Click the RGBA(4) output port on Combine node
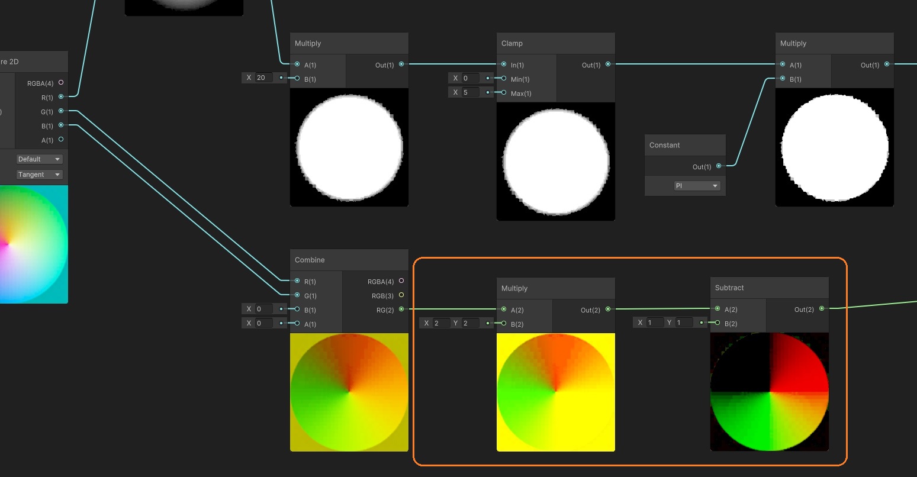Image resolution: width=917 pixels, height=477 pixels. tap(401, 281)
